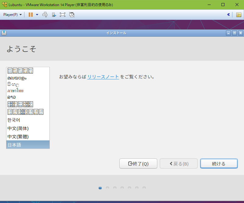The image size is (244, 203).
Task: Select ລາວ in the language list
Action: coord(28,97)
